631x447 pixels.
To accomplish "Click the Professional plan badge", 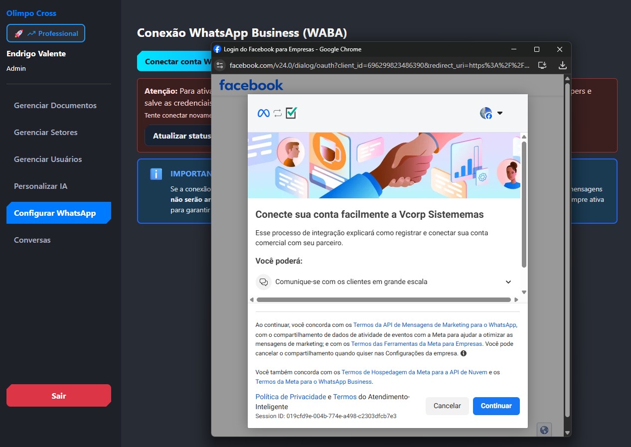I will [x=46, y=33].
